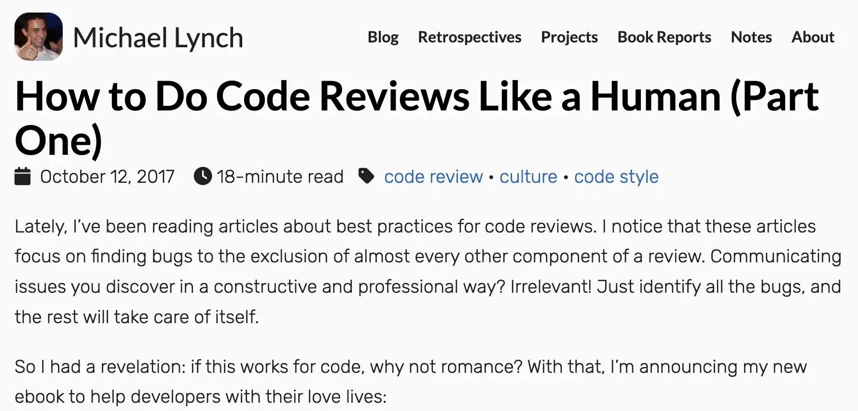Open the Retrospectives page

470,37
